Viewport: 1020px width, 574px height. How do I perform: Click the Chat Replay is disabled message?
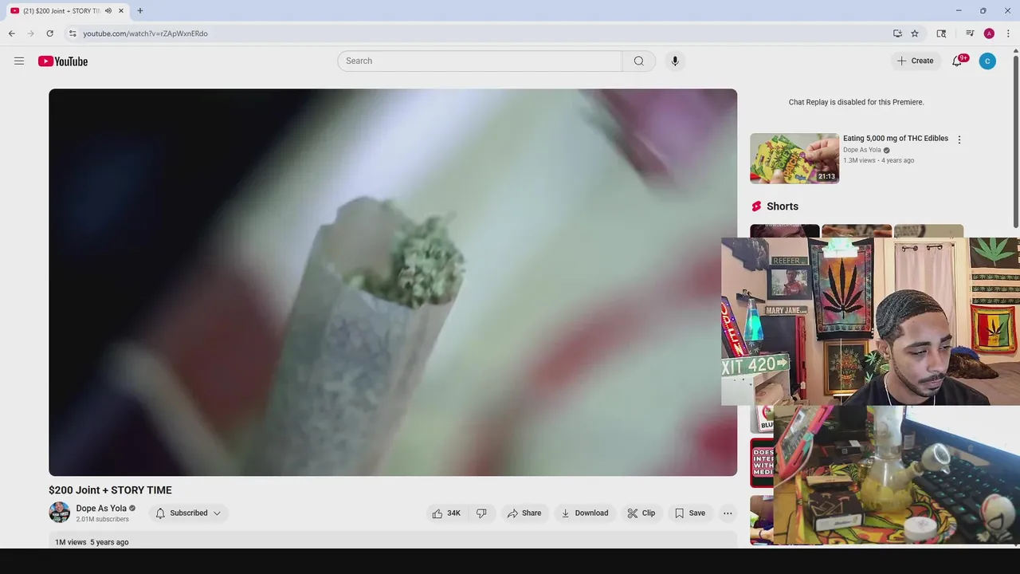click(856, 102)
